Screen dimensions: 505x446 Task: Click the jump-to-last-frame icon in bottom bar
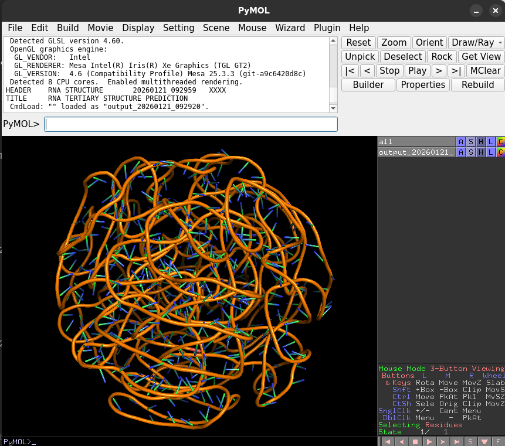coord(457,442)
